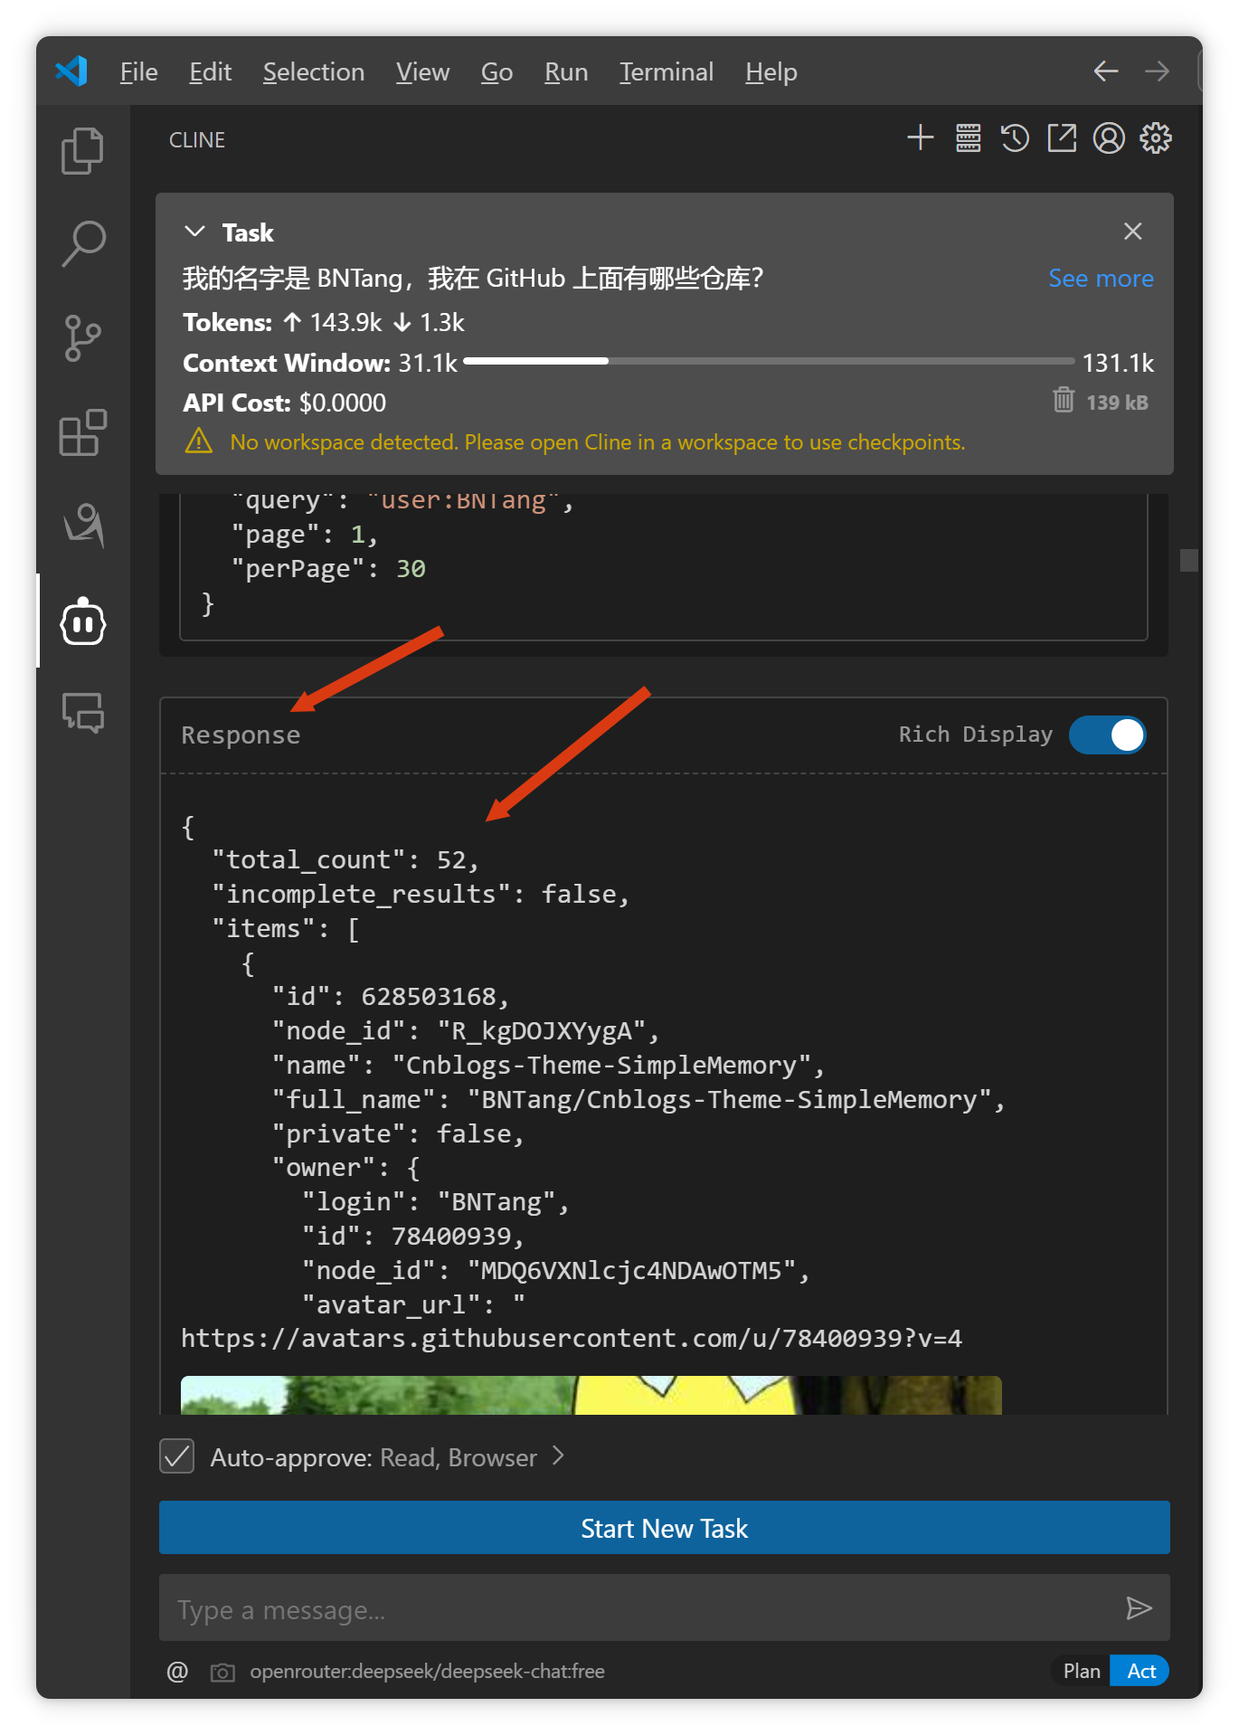This screenshot has height=1735, width=1239.
Task: Open the Selection menu
Action: click(313, 72)
